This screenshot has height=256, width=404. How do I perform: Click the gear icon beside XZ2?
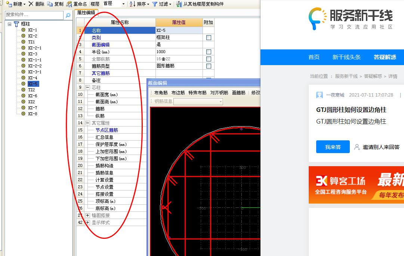(x=24, y=102)
